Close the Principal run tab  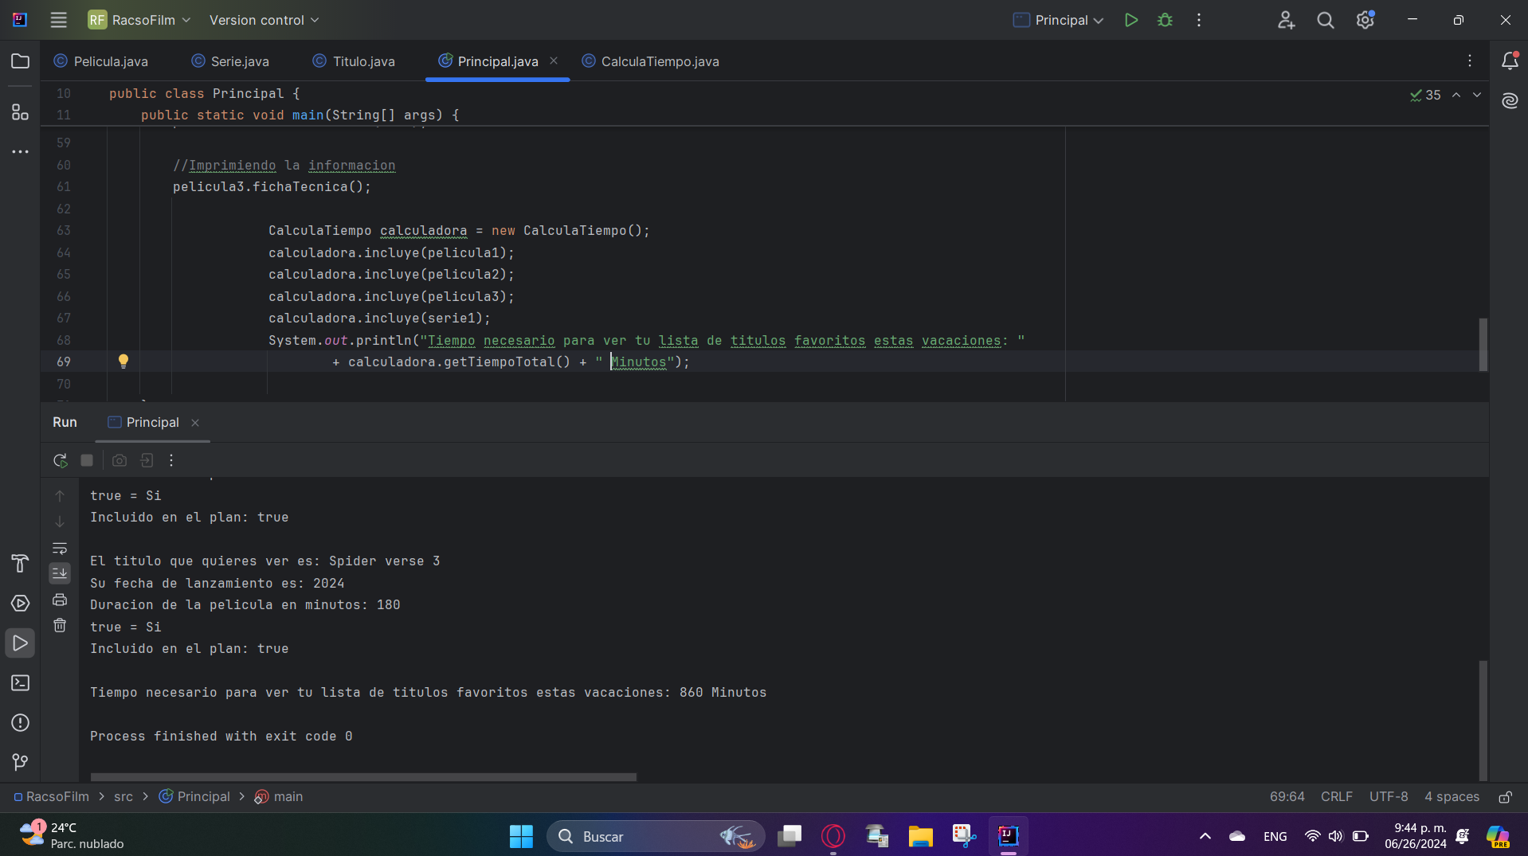pyautogui.click(x=195, y=423)
